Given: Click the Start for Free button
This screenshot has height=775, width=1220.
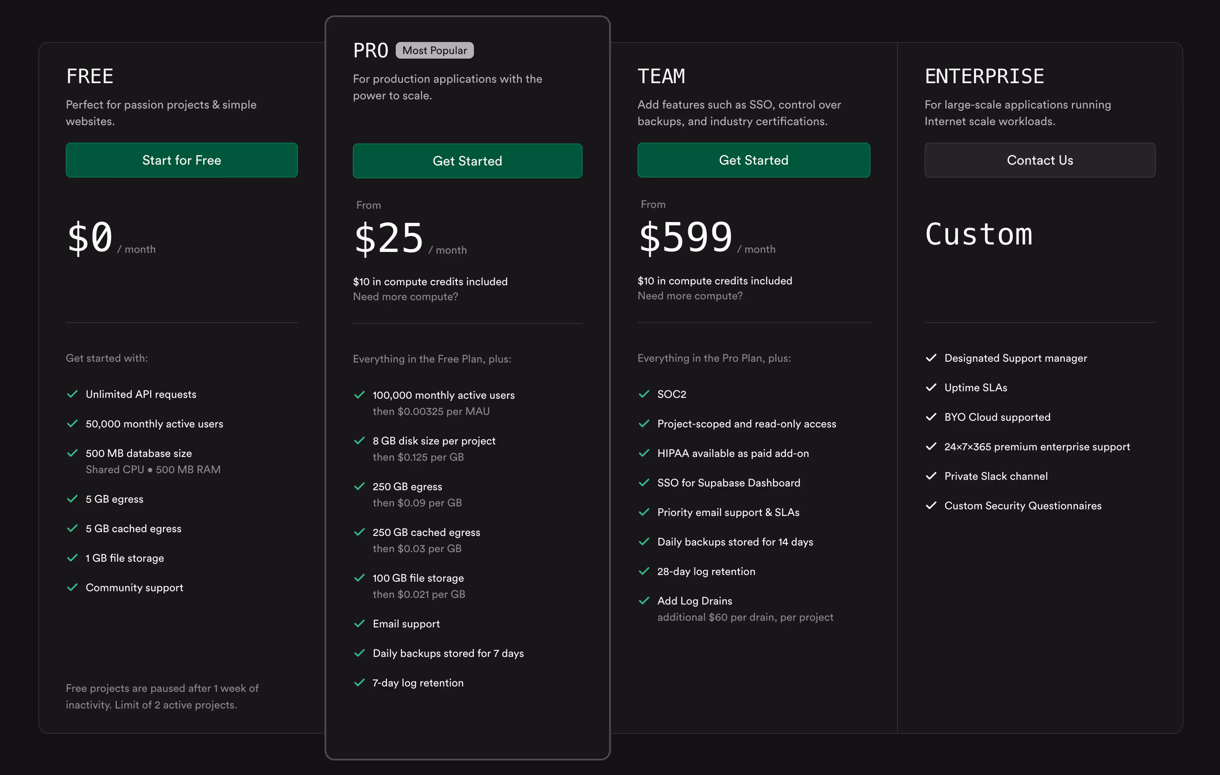Looking at the screenshot, I should coord(181,160).
